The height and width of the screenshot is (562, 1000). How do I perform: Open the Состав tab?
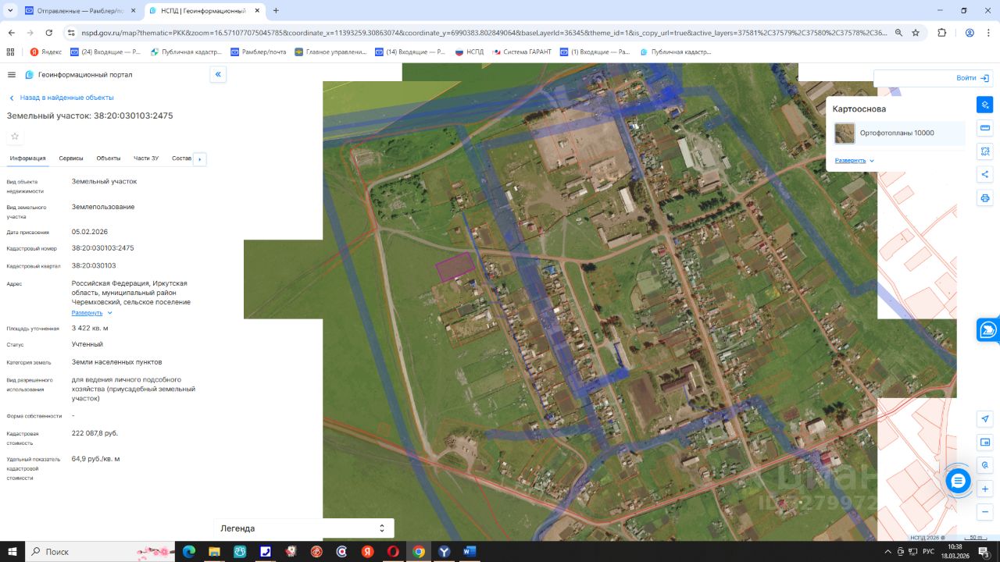(x=181, y=158)
